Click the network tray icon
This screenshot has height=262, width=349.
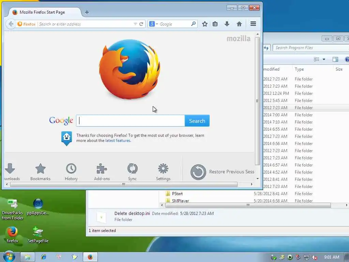(306, 257)
